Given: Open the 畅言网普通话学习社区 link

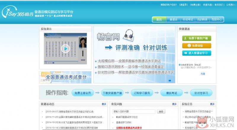Looking at the screenshot, I should click(x=127, y=117).
